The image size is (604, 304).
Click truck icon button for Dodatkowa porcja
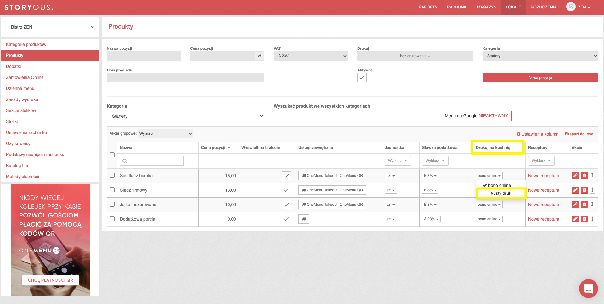pos(304,219)
